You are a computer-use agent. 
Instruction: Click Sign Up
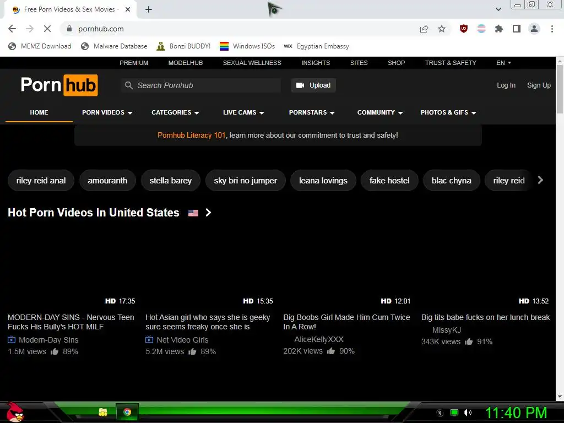(x=539, y=85)
